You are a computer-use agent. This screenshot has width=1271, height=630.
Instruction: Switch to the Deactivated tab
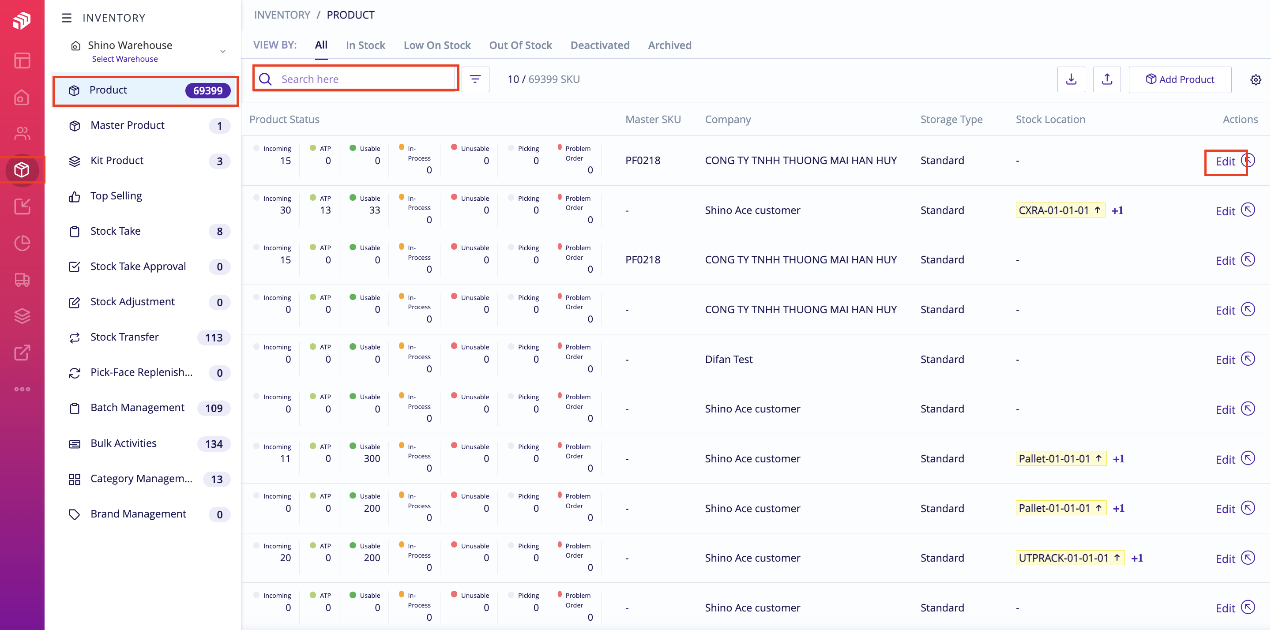600,45
